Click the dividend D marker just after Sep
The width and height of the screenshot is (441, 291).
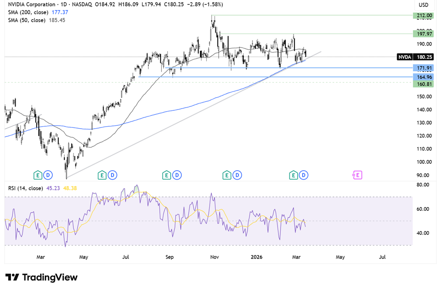point(177,175)
